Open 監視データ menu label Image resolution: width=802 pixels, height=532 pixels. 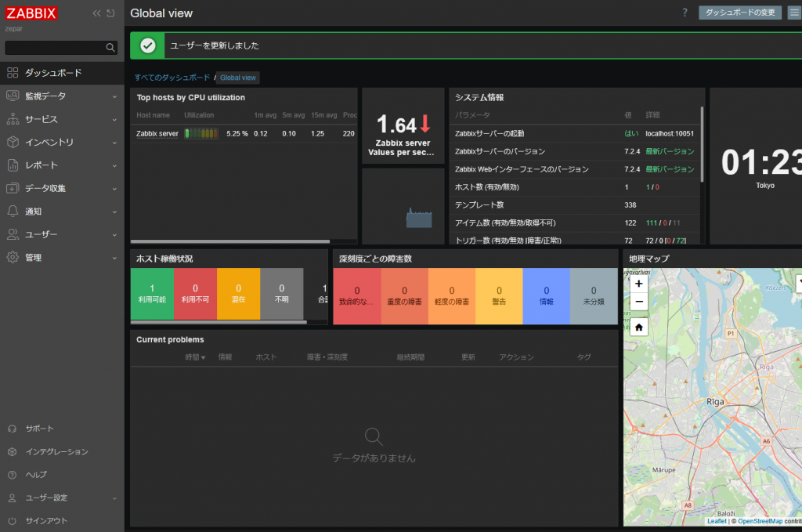(45, 96)
